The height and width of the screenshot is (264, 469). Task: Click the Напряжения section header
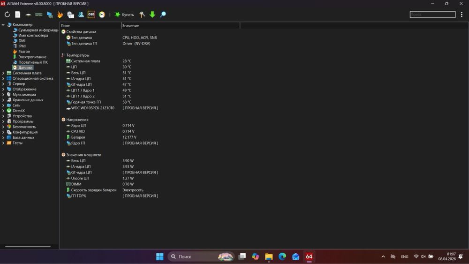coord(75,120)
